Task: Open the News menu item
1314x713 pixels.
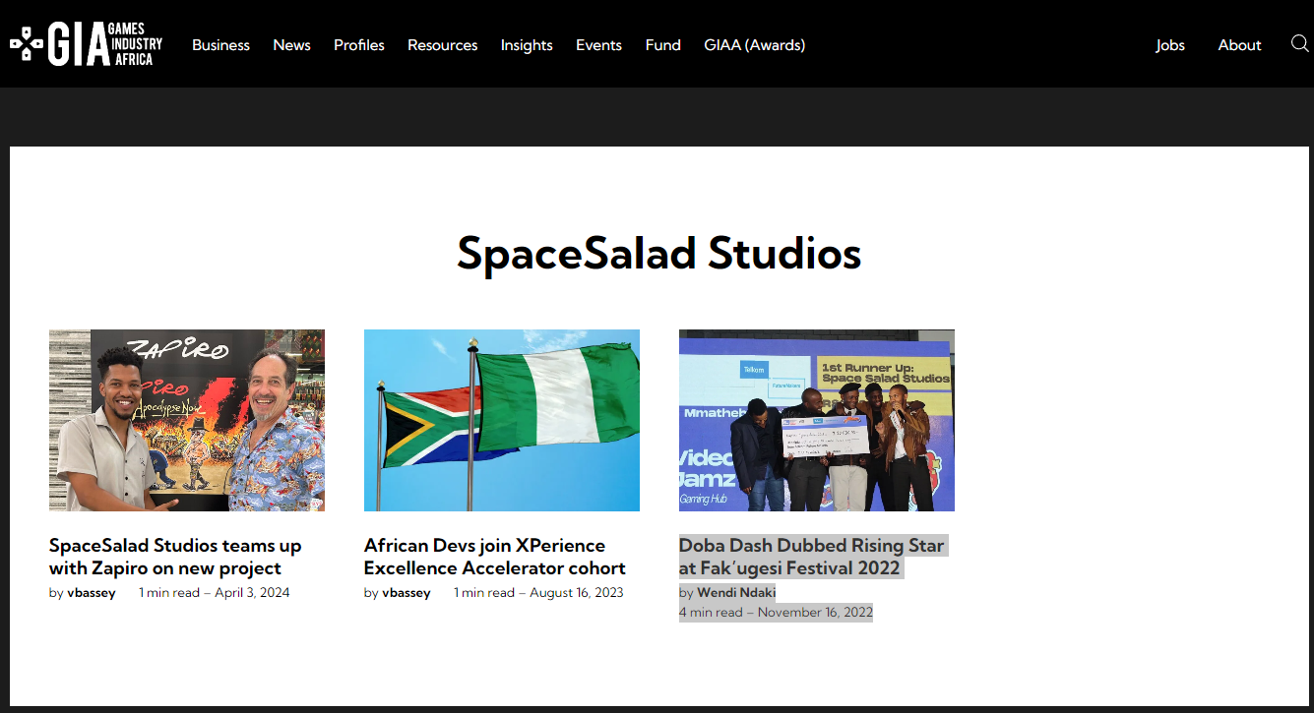Action: tap(291, 45)
